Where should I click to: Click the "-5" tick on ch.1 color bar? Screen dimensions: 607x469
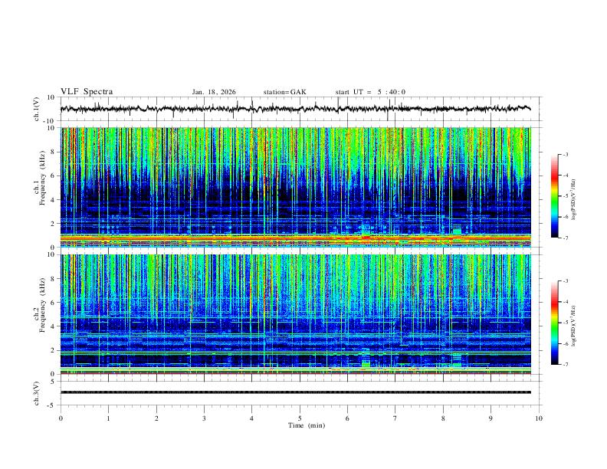click(565, 196)
